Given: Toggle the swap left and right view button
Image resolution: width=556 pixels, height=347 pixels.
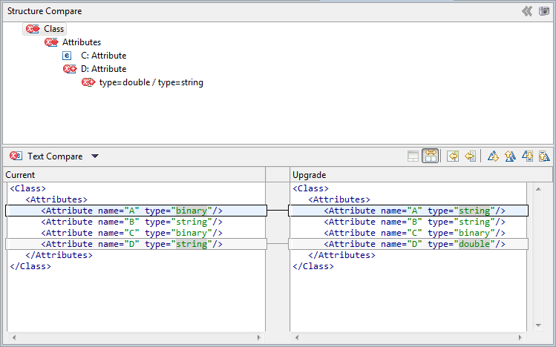Looking at the screenshot, I should [430, 156].
